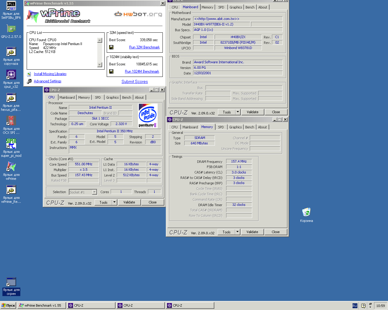Open Bench tab in CPU window
Viewport: 388px width, 310px height.
127,97
